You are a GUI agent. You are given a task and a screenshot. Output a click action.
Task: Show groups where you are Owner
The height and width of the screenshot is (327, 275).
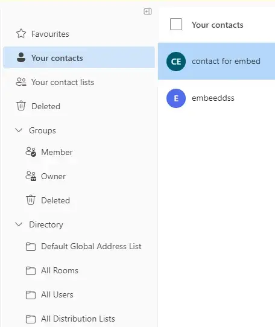[x=79, y=176]
